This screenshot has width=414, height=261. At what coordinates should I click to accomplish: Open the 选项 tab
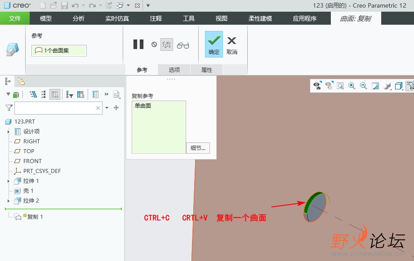pyautogui.click(x=174, y=70)
